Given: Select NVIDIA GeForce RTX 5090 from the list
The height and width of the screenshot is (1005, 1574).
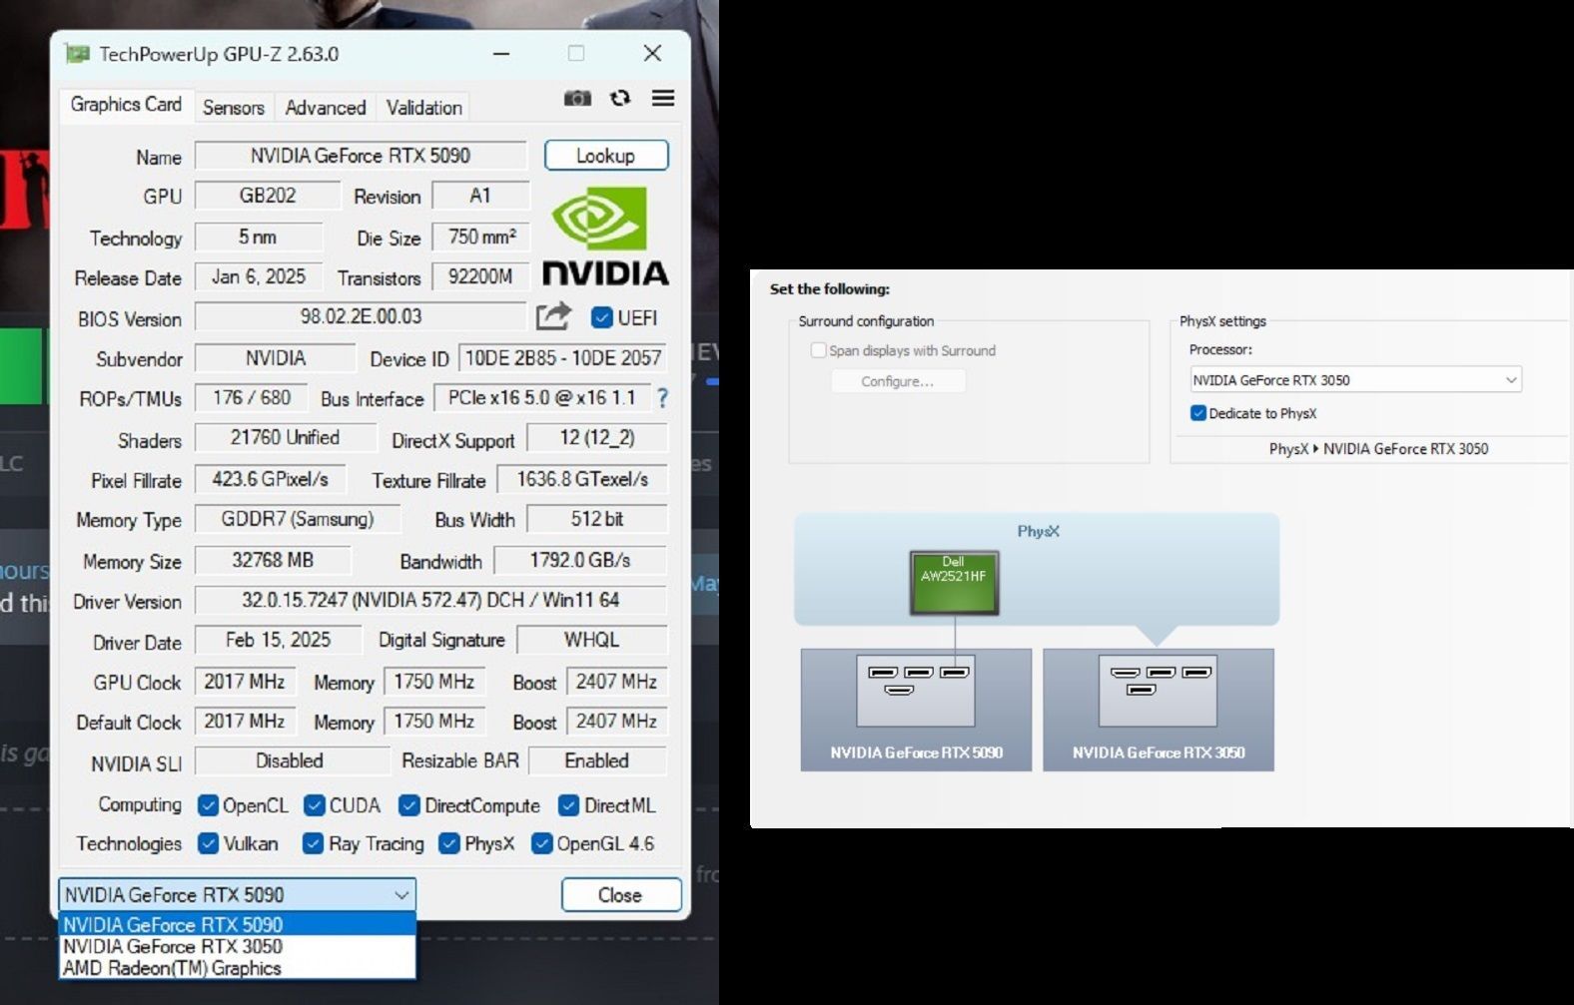Looking at the screenshot, I should point(237,924).
